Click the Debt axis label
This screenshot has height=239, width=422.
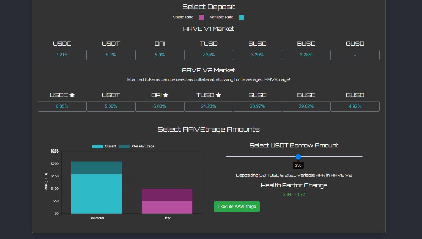(167, 218)
